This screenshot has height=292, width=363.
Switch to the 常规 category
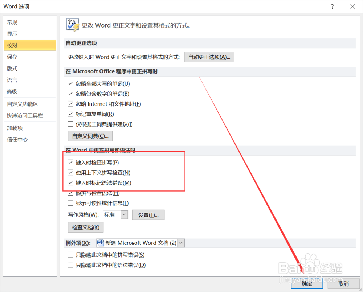pos(30,22)
